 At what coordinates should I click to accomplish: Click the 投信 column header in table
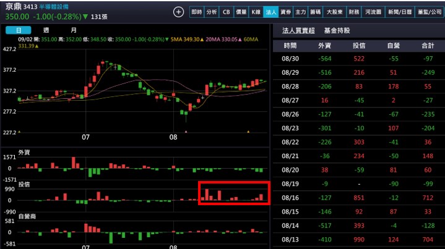pos(359,46)
